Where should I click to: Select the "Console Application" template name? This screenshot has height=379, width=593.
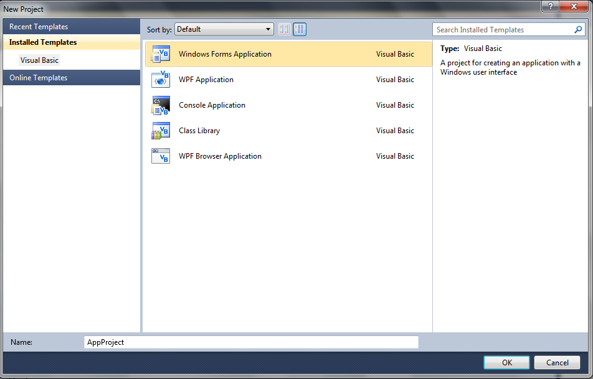[x=212, y=105]
